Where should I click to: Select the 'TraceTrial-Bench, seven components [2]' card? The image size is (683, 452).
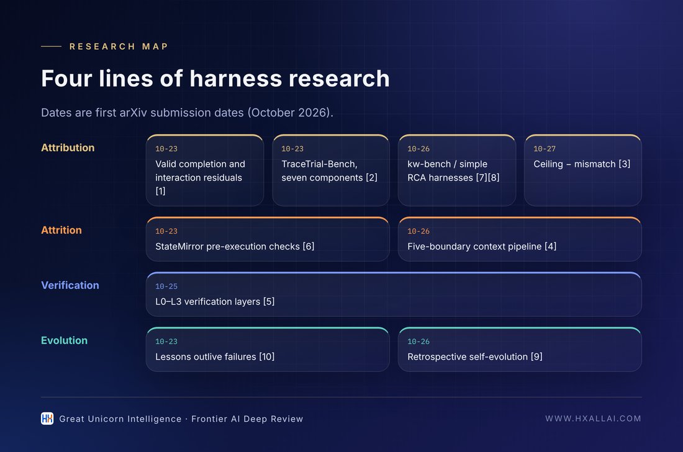tap(330, 170)
